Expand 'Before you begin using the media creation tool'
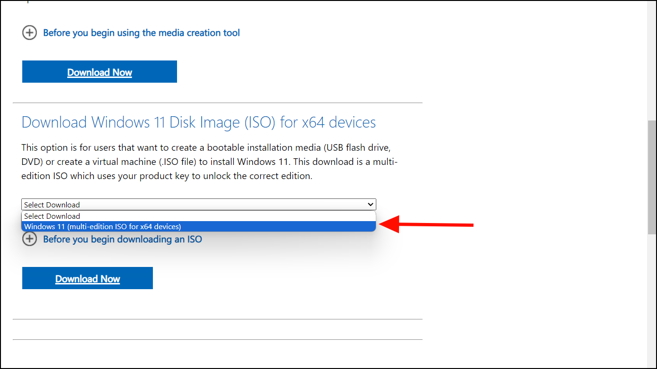 coord(141,33)
